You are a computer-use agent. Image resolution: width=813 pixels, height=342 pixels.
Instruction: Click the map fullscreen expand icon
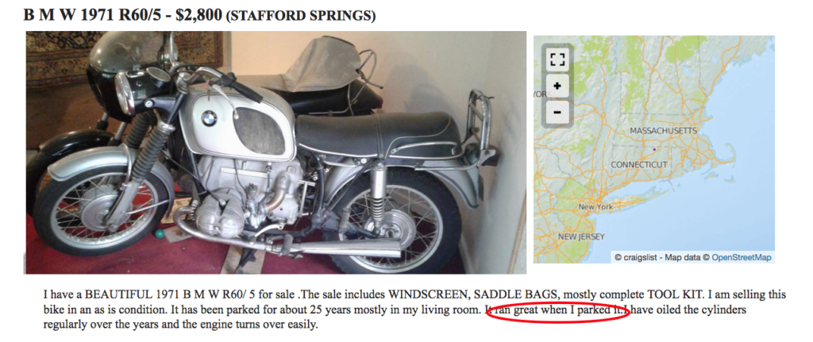pos(557,60)
